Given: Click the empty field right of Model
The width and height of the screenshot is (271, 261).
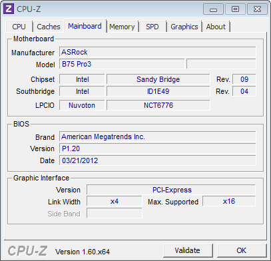Looking at the screenshot, I should [221, 64].
